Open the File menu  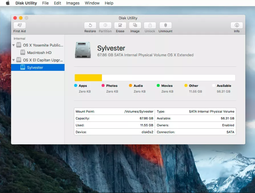coord(45,3)
